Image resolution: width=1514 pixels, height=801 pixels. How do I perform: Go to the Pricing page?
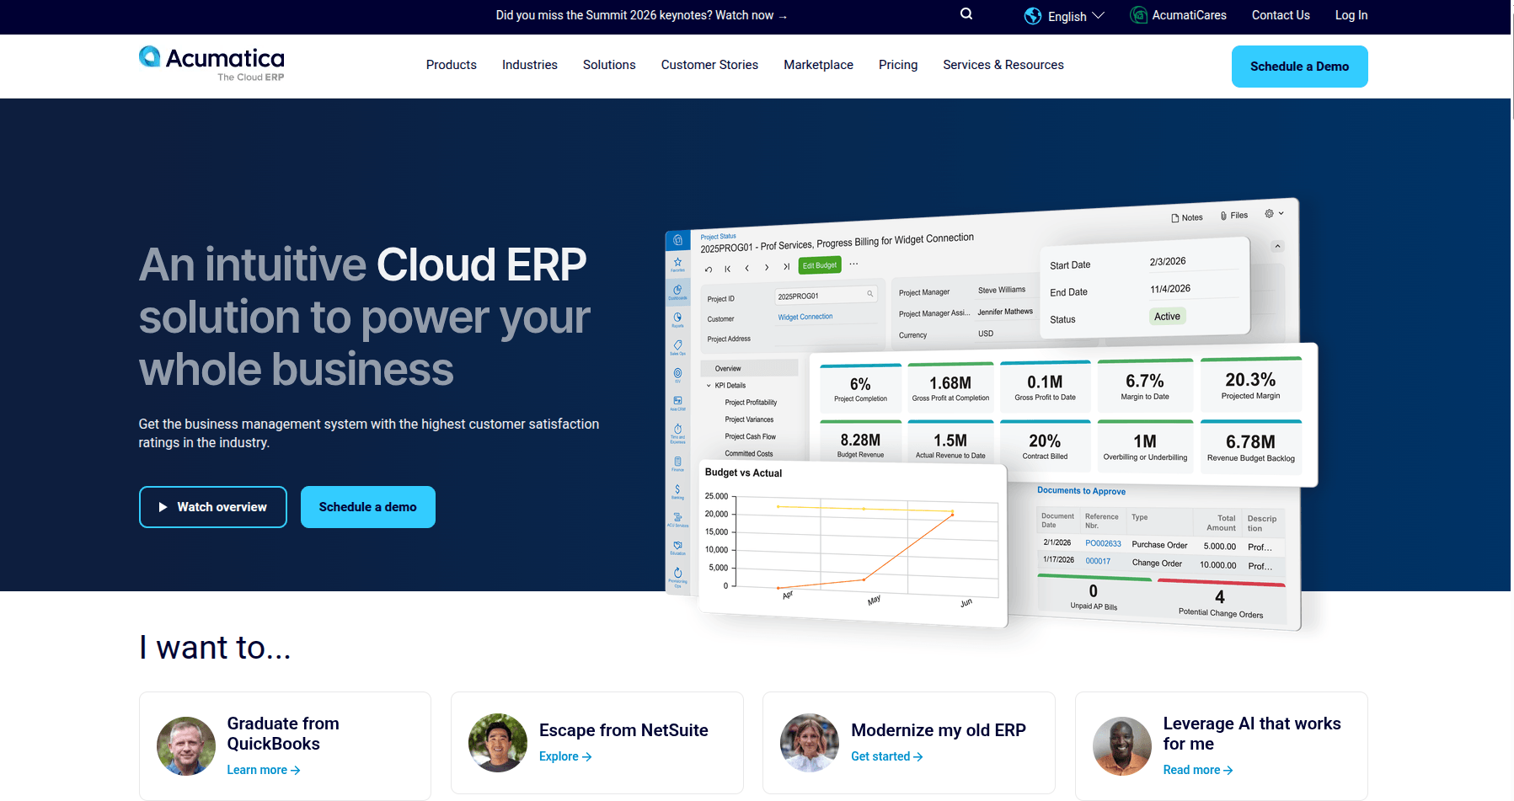(897, 65)
